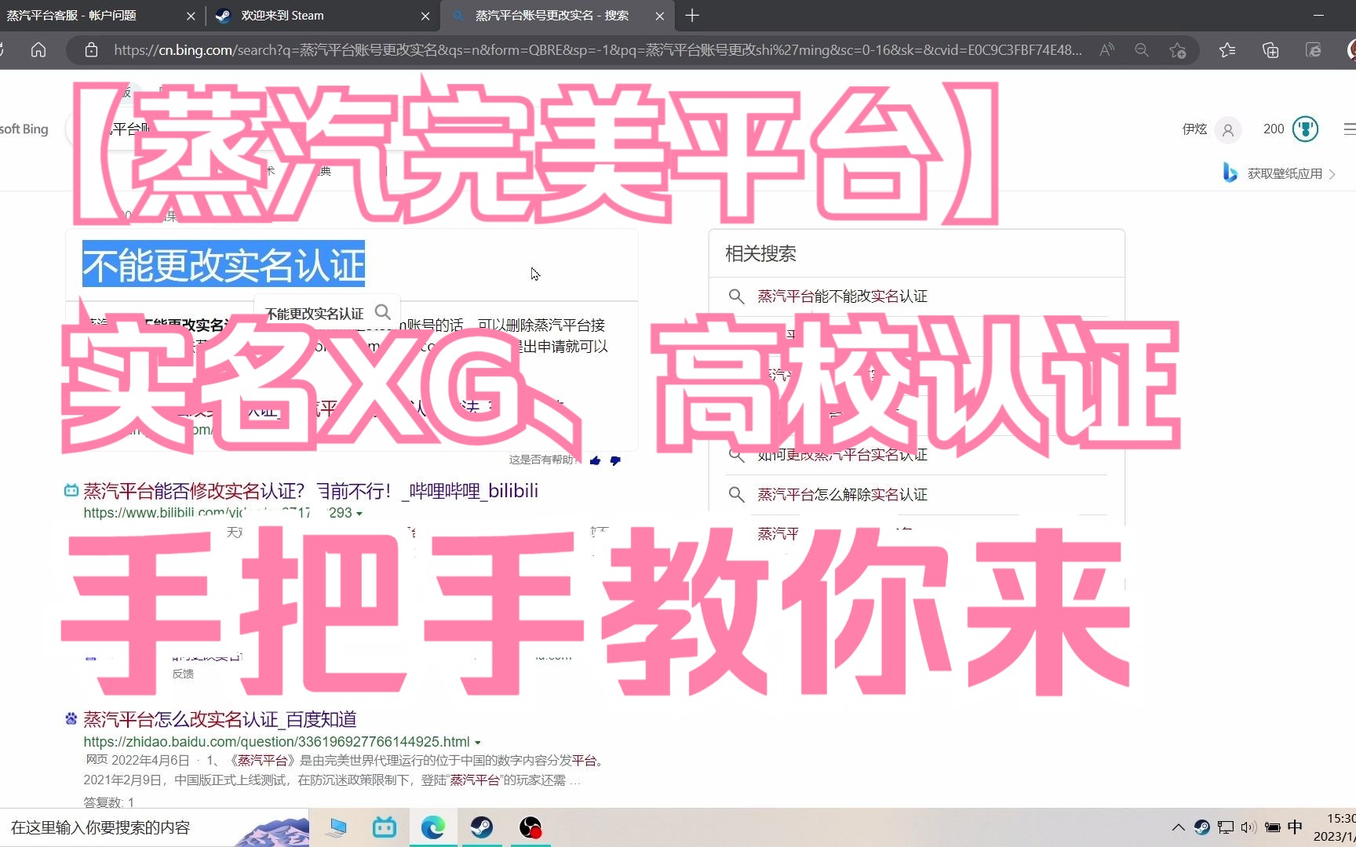Open network status icon in system tray
1356x847 pixels.
1225,827
